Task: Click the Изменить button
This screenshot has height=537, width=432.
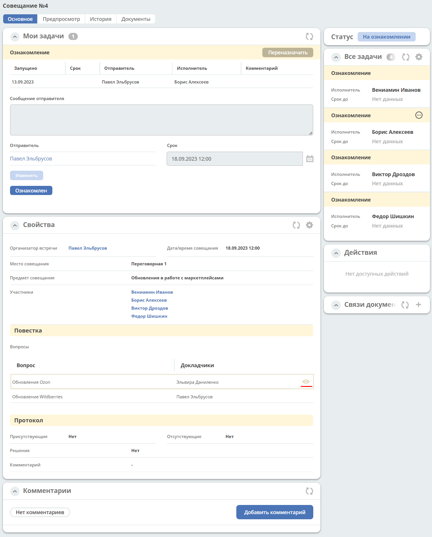Action: coord(27,175)
